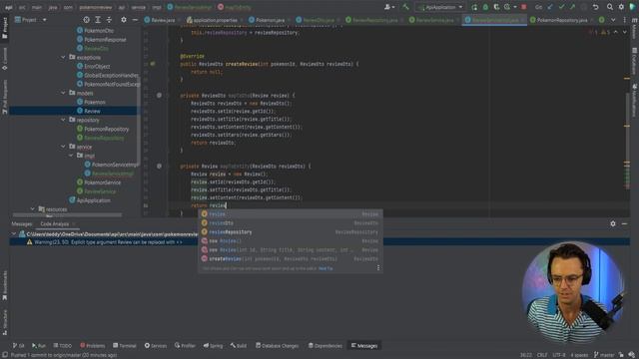
Task: Open the Database Changes tool window
Action: coord(278,346)
